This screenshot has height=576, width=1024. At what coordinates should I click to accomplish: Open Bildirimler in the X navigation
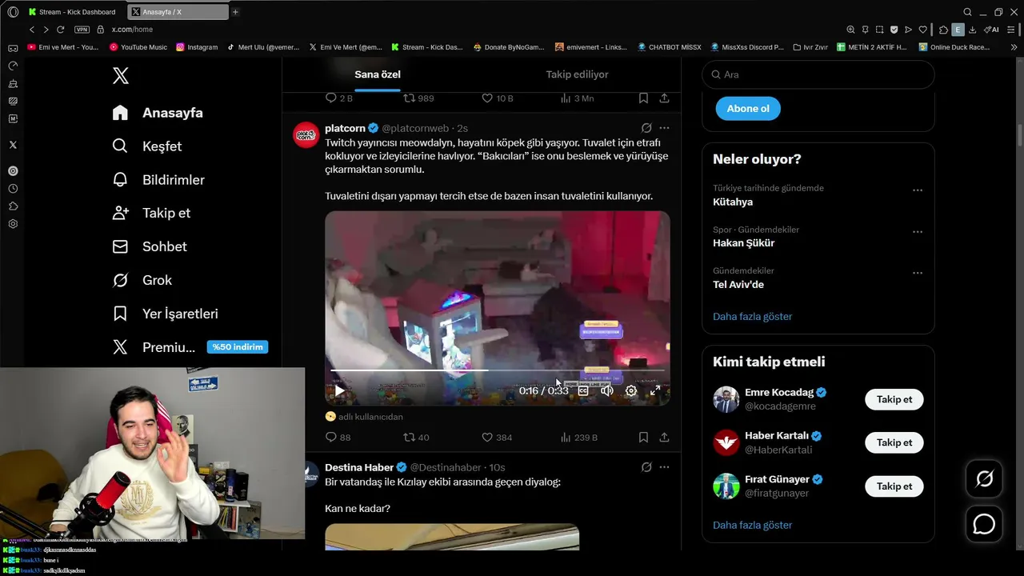[x=158, y=180]
